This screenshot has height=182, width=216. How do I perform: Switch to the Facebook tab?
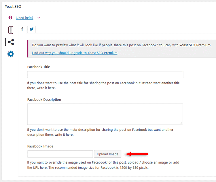point(22,29)
